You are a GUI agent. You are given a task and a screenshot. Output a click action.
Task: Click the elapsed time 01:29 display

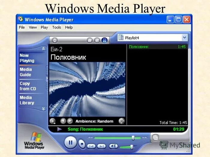pyautogui.click(x=179, y=129)
